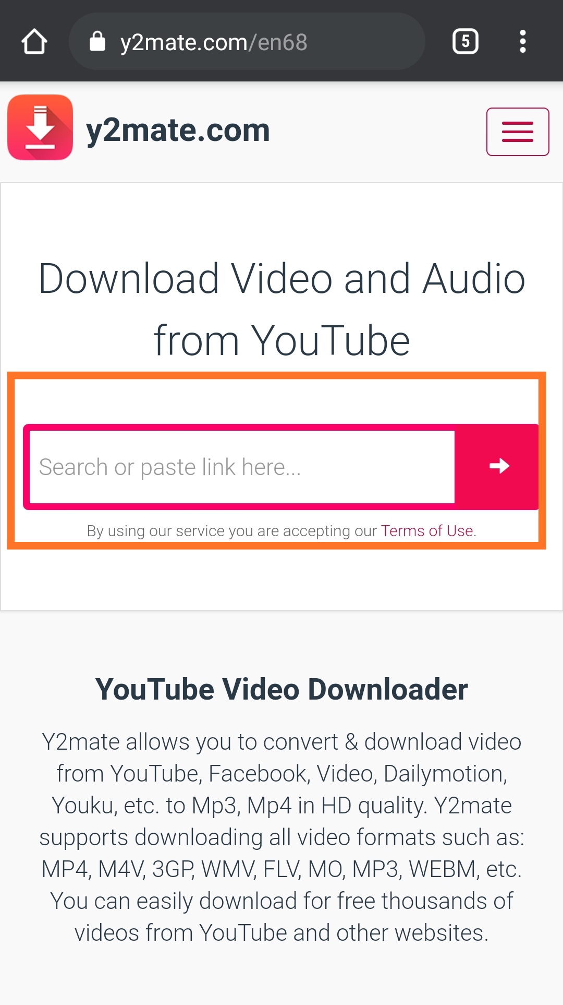Click 'By using our service' notice text
Screen dimensions: 563x1005
[x=232, y=530]
